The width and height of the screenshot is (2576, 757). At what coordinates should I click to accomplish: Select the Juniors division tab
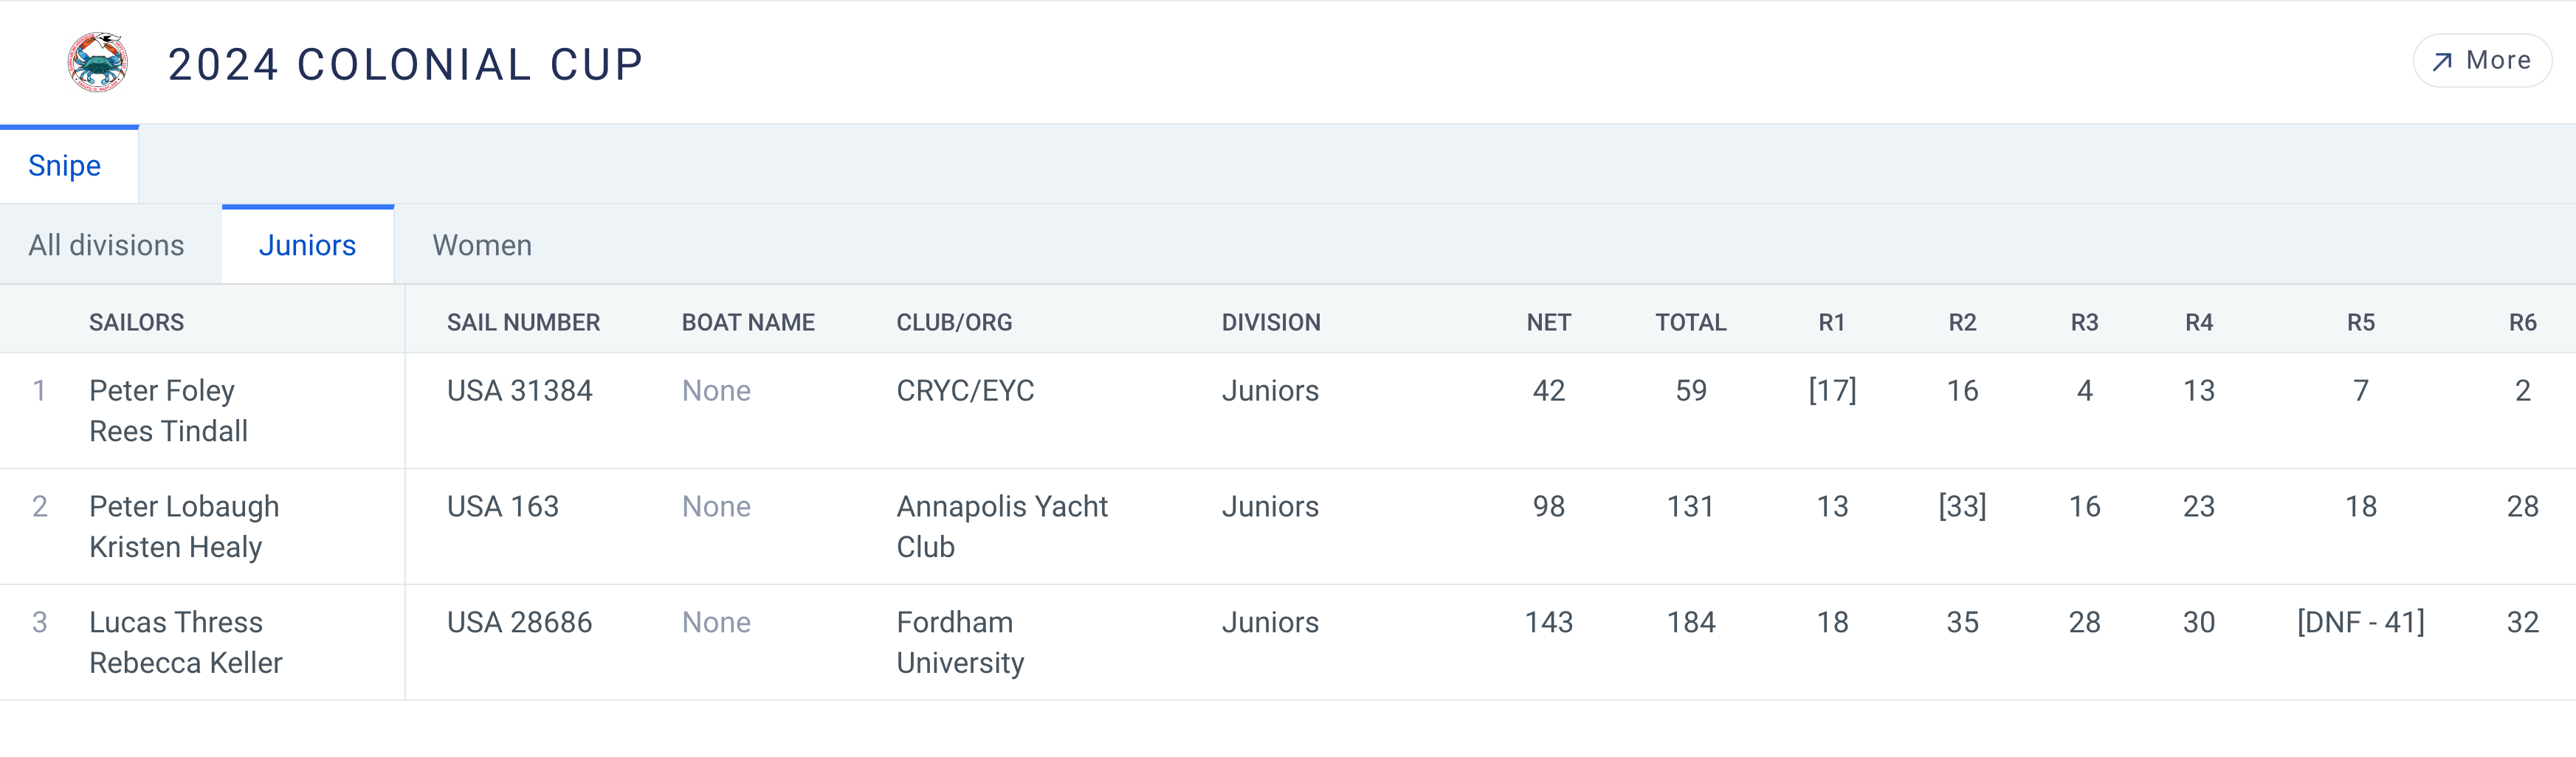(307, 246)
